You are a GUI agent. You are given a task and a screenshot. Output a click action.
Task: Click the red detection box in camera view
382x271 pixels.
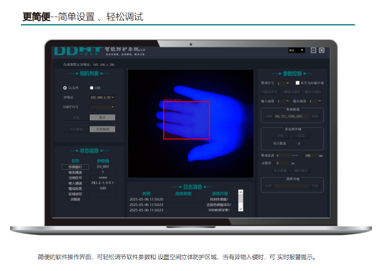(x=186, y=120)
